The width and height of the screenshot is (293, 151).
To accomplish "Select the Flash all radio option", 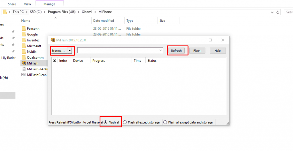I will 112,122.
